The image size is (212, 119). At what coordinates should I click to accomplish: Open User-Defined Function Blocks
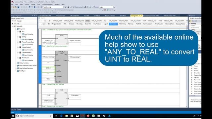pos(28,65)
